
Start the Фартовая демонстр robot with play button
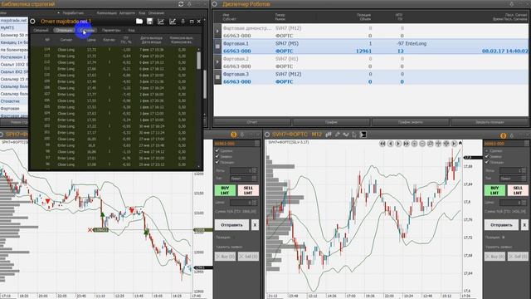tap(217, 32)
